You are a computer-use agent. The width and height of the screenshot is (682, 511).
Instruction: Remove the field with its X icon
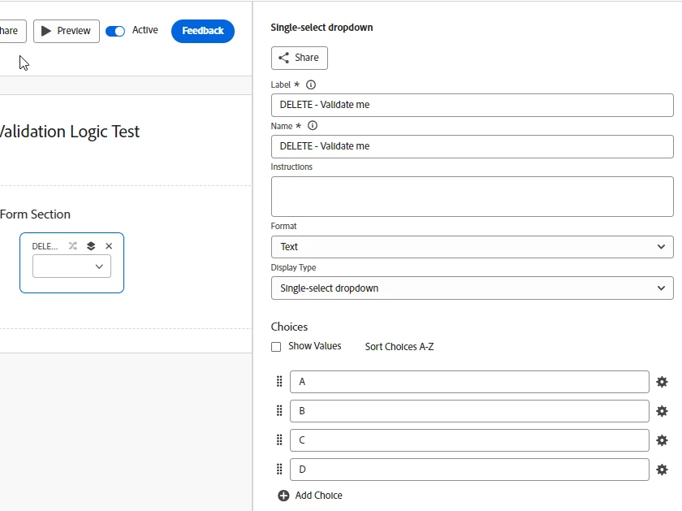pyautogui.click(x=109, y=246)
